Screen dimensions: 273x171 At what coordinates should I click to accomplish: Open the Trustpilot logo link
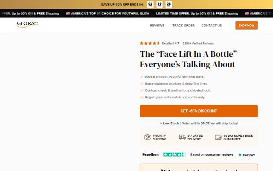247,155
